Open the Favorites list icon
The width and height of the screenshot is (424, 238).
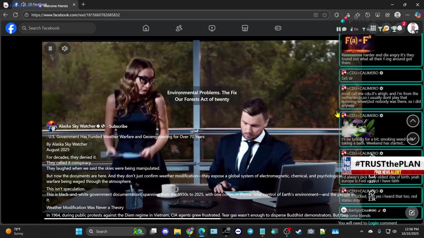pos(357,15)
